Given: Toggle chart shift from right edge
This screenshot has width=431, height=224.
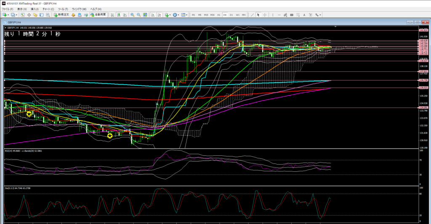Looking at the screenshot, I should tap(159, 15).
